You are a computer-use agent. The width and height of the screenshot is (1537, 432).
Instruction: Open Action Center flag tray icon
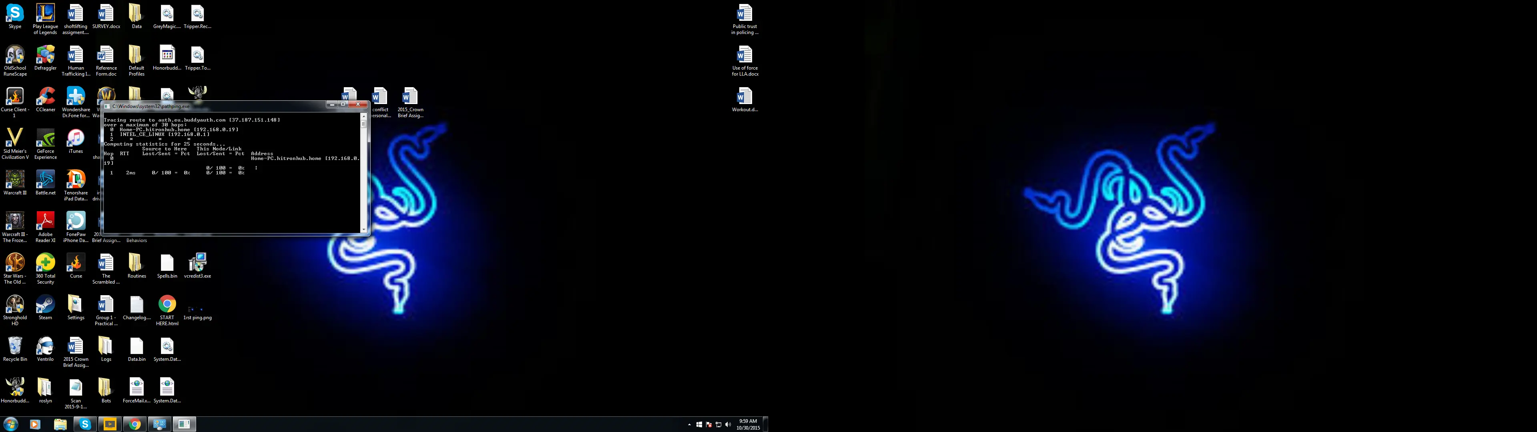point(709,425)
